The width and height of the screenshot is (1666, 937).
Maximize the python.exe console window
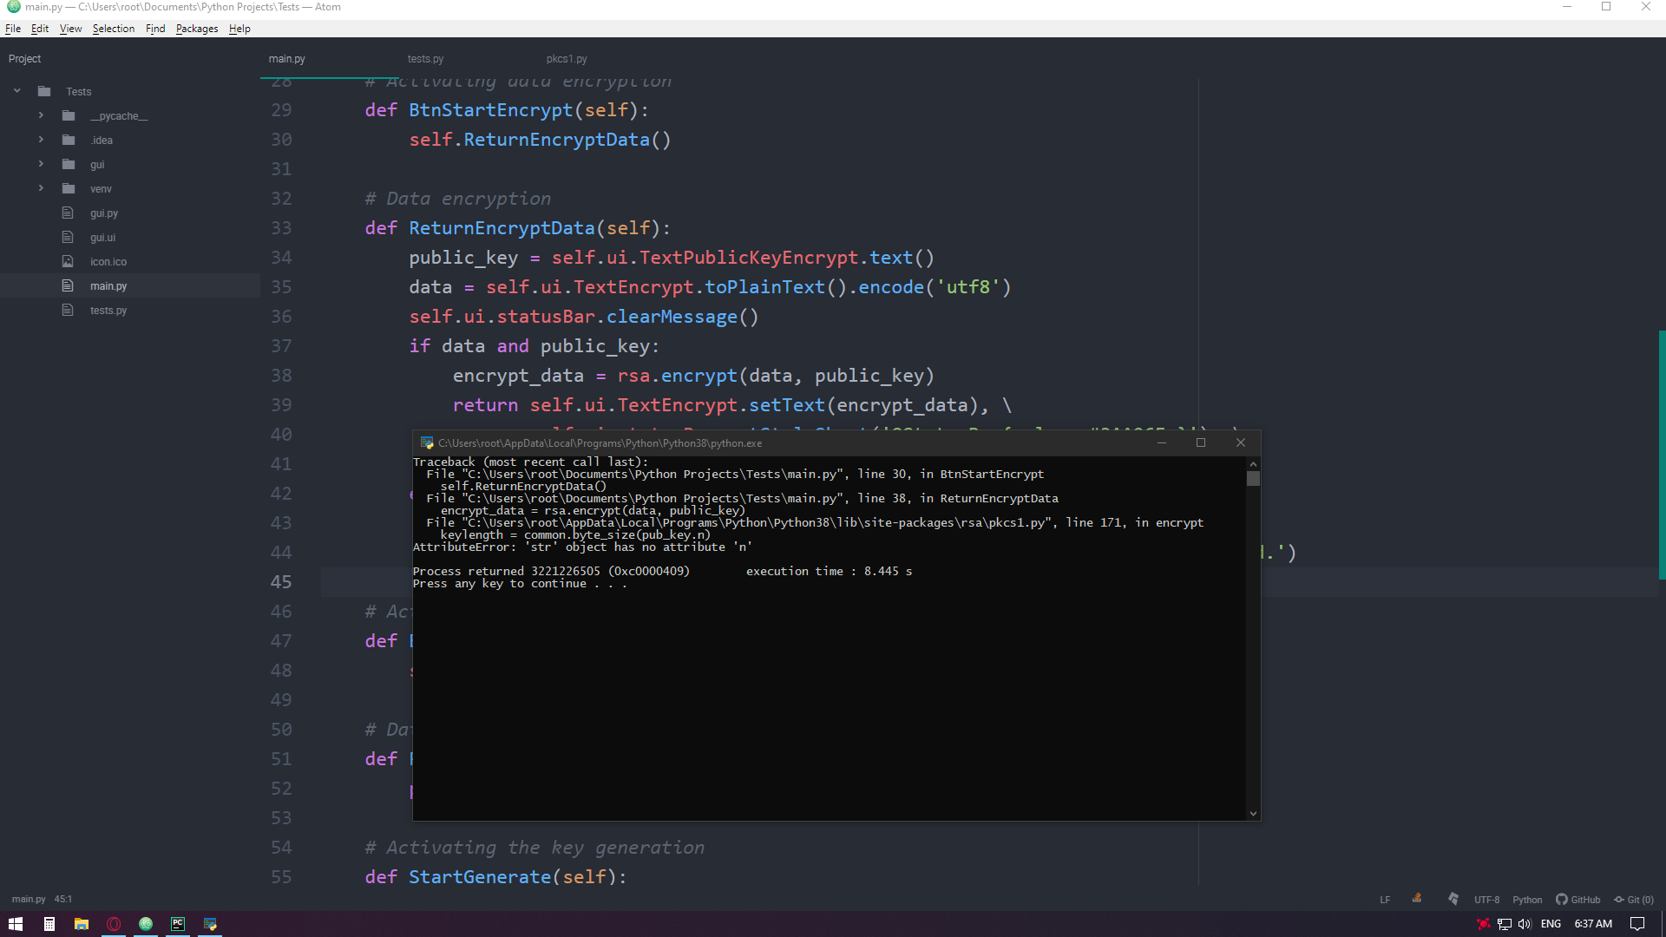coord(1201,442)
